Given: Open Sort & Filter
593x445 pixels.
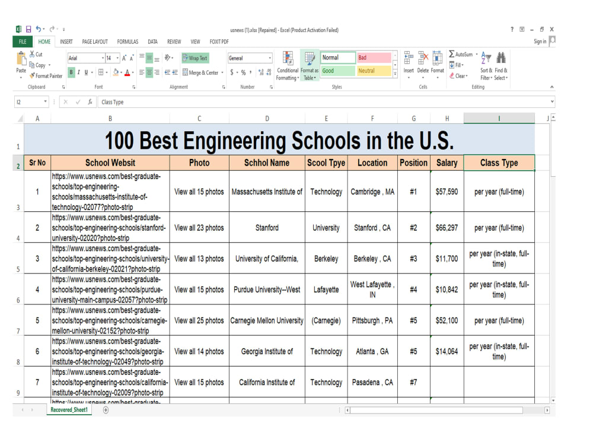Looking at the screenshot, I should [x=486, y=66].
